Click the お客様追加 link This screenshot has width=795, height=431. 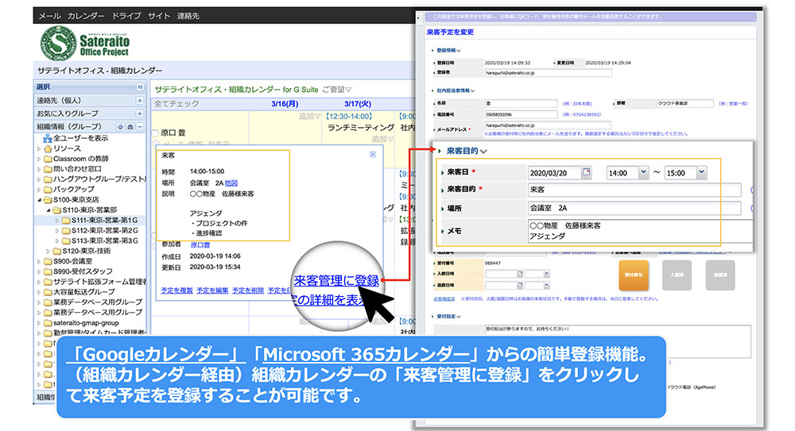click(444, 298)
